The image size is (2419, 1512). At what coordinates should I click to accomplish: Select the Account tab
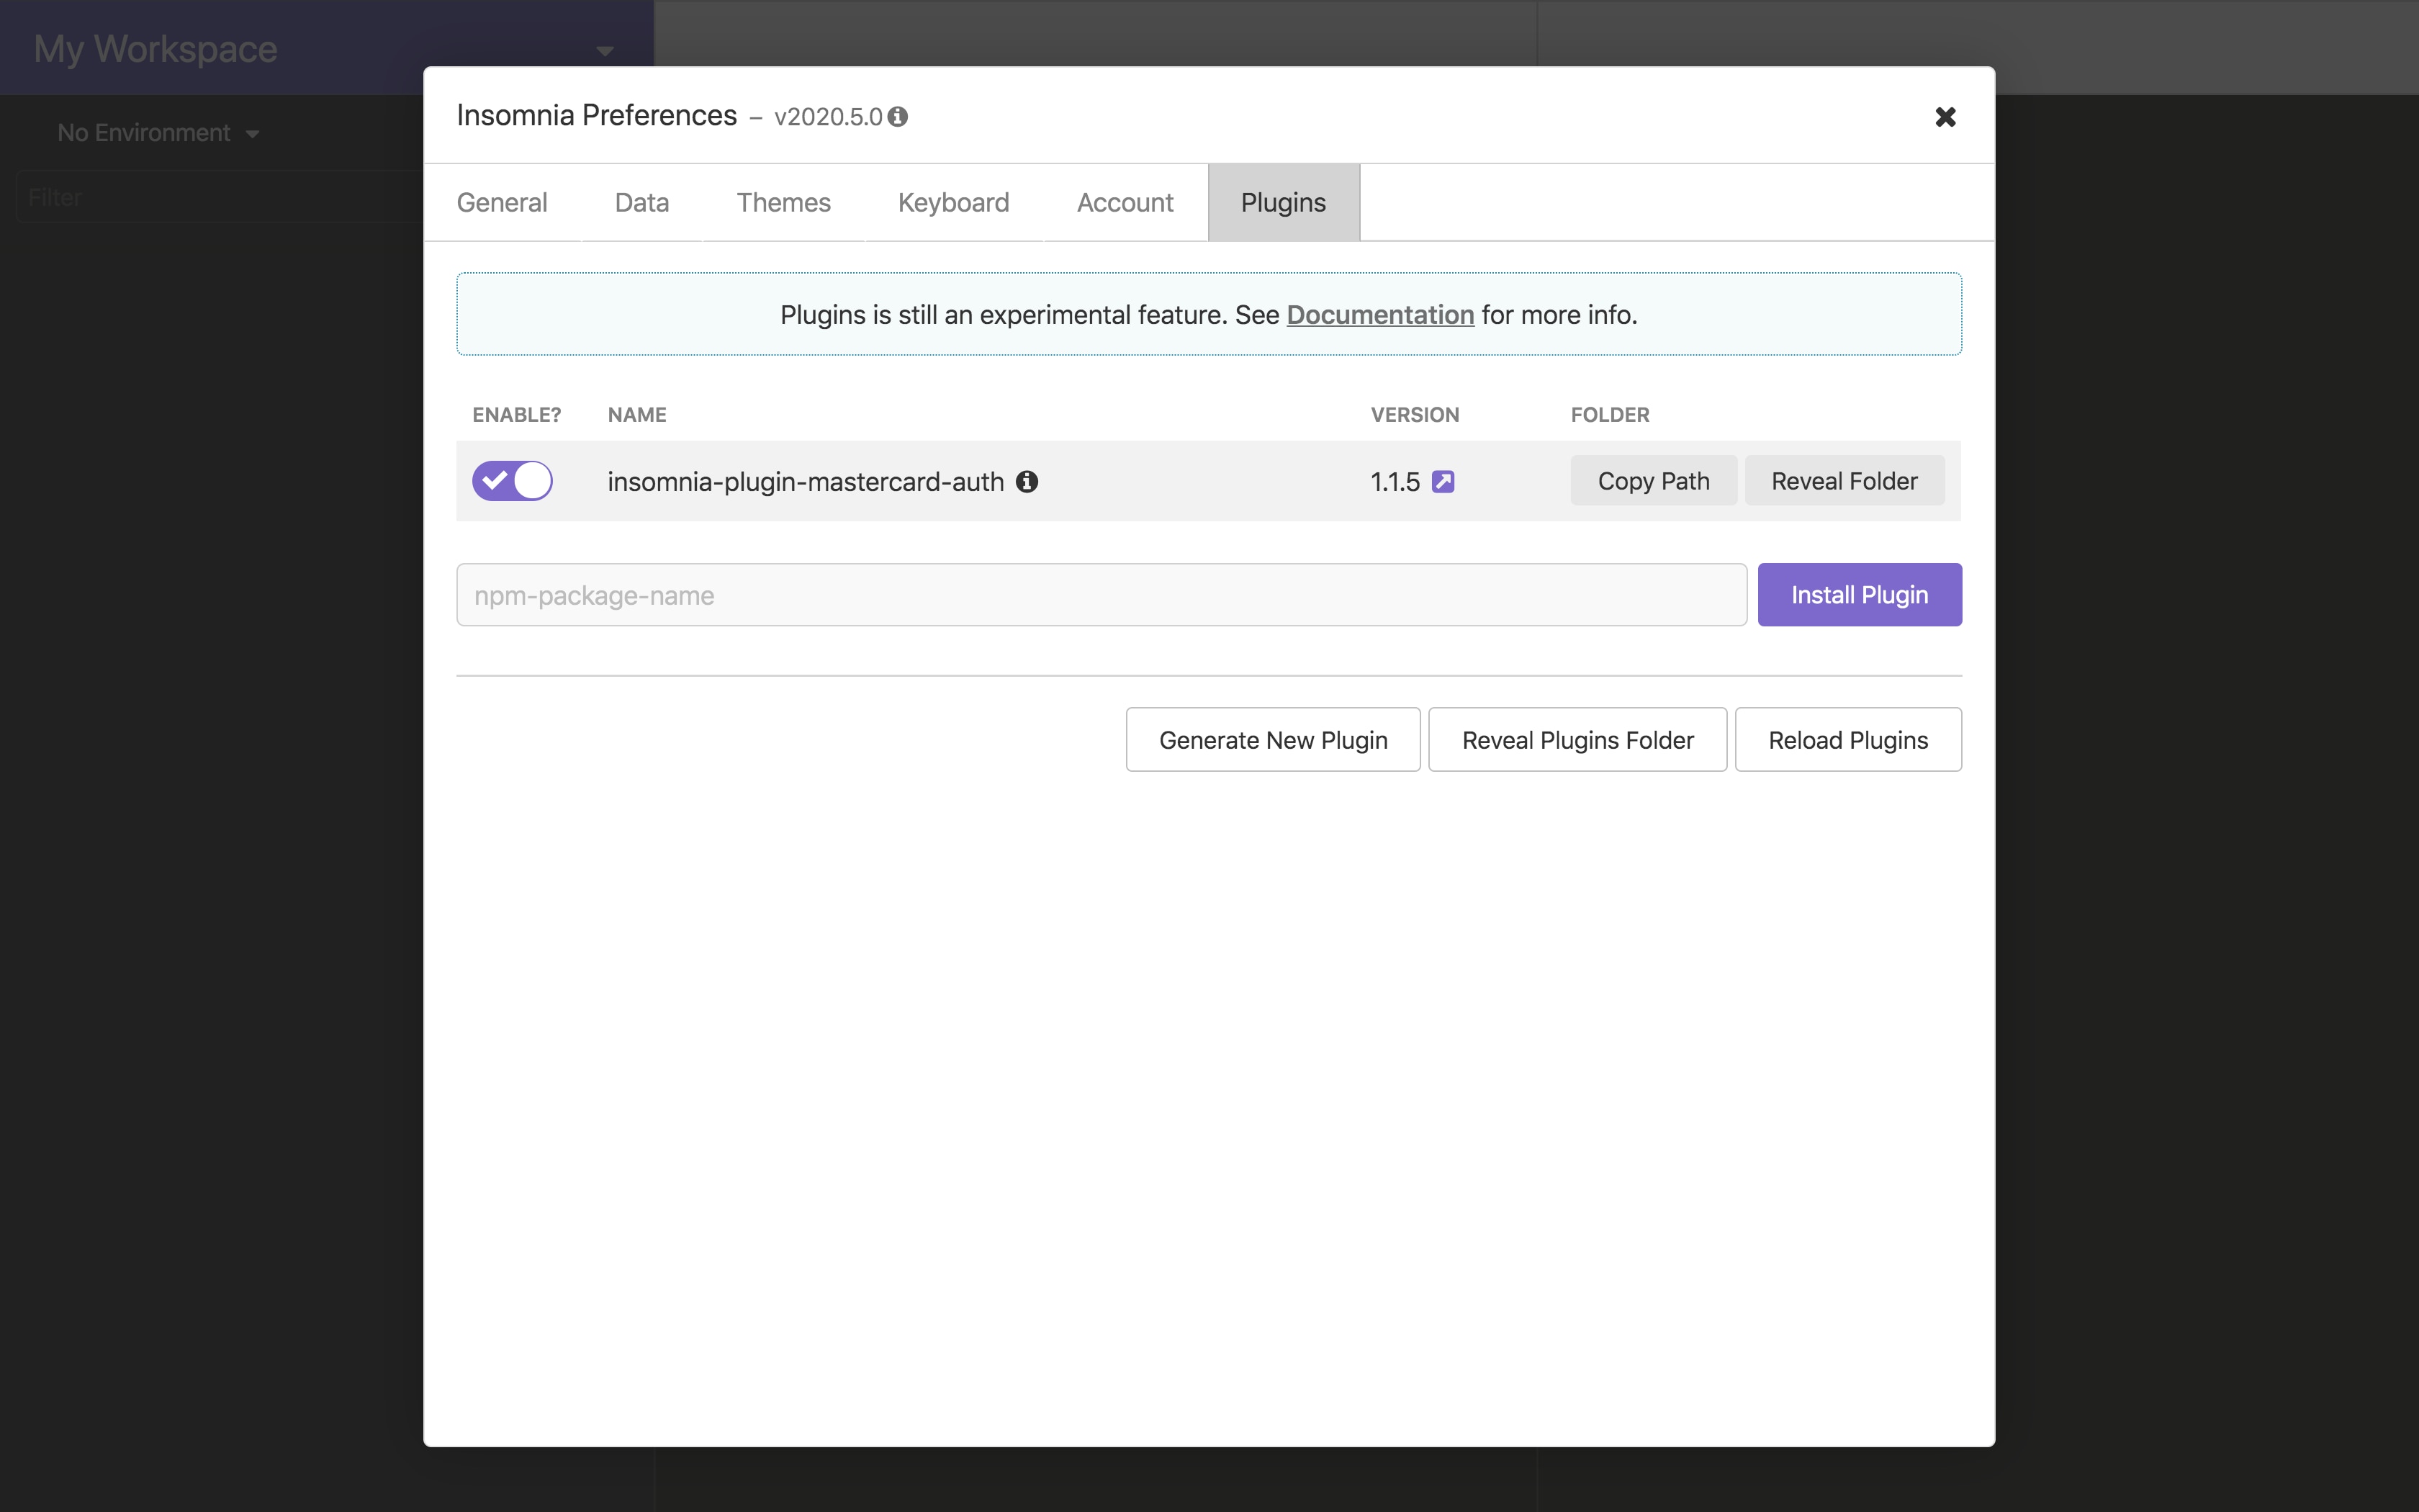point(1125,203)
